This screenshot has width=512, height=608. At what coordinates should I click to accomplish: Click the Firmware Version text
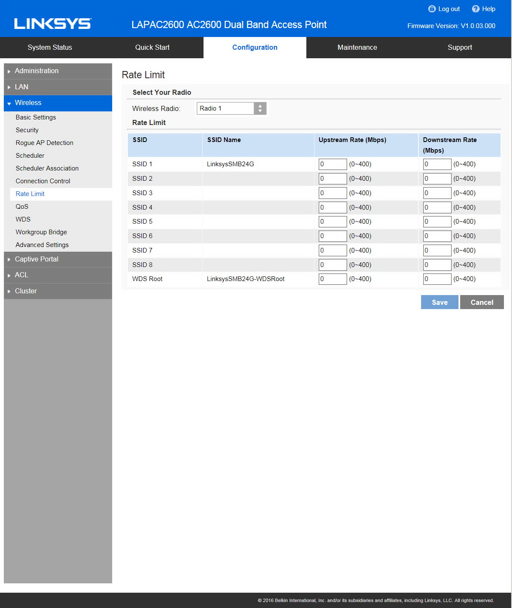(451, 26)
